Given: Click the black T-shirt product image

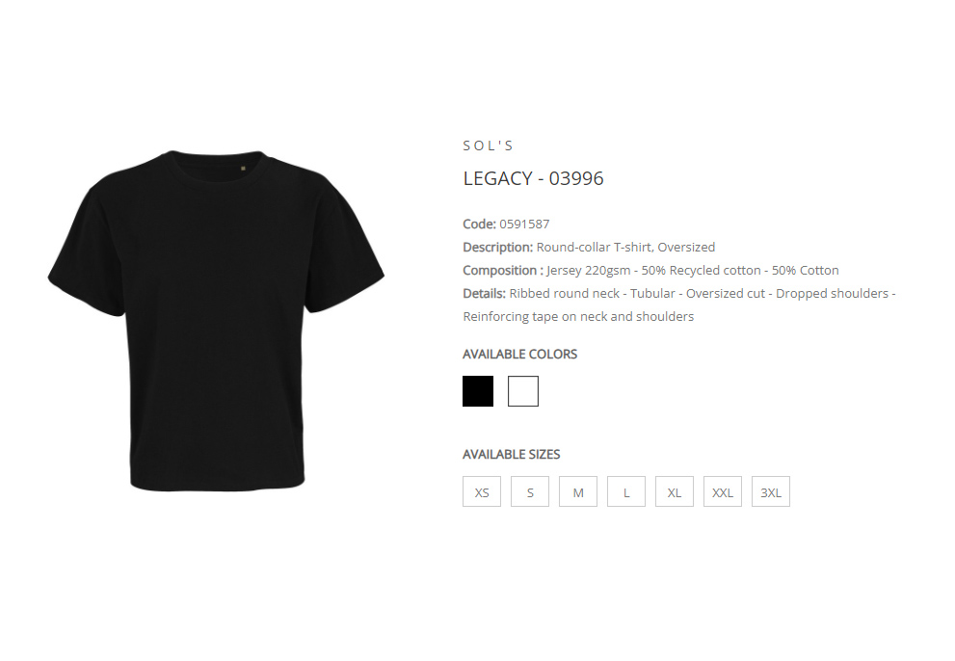Looking at the screenshot, I should pyautogui.click(x=216, y=321).
